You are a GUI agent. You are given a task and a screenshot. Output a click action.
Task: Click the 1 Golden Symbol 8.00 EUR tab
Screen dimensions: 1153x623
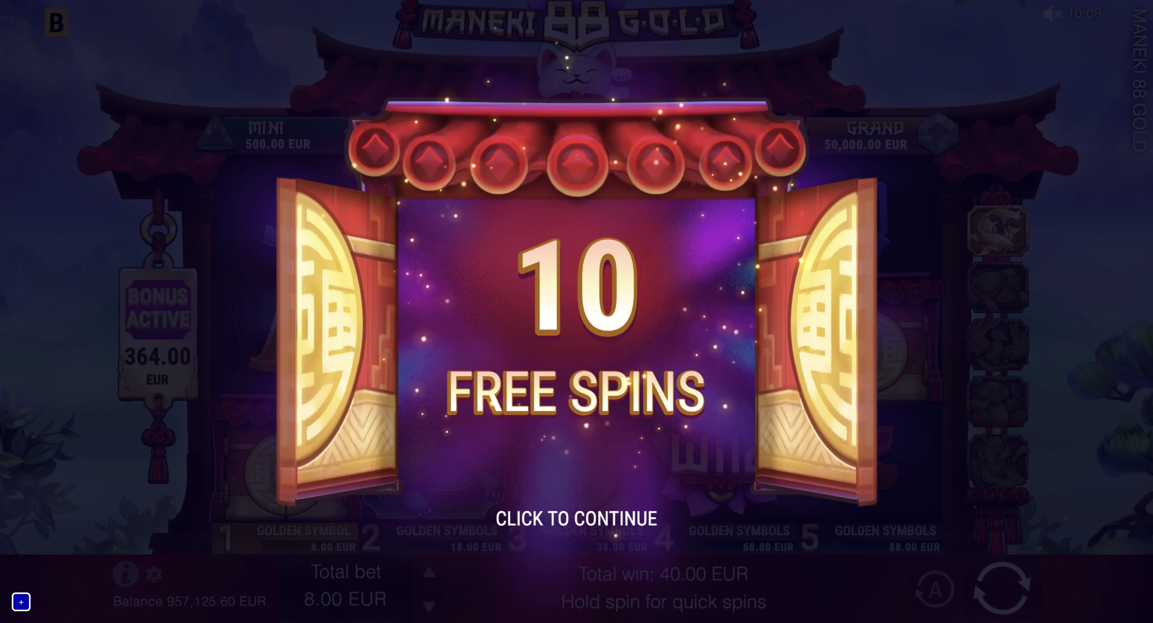[286, 538]
